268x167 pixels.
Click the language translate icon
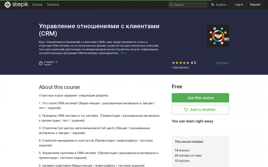[x=213, y=4]
